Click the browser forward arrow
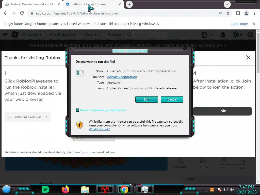 pyautogui.click(x=14, y=13)
